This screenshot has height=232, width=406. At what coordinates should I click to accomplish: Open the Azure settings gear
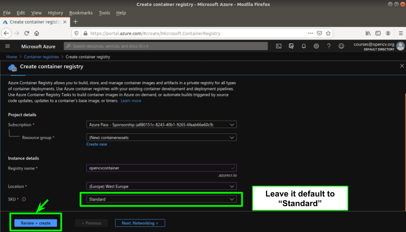[x=316, y=46]
